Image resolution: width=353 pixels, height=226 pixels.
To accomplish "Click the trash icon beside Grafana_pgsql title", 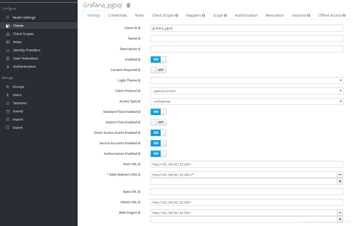I will pos(129,5).
